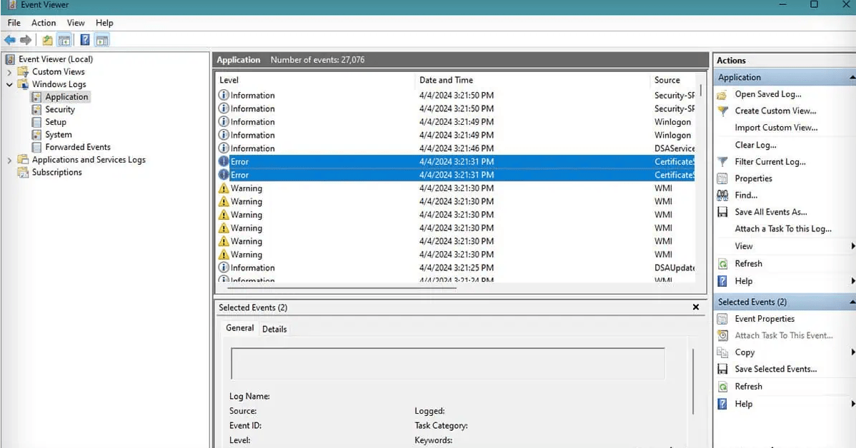
Task: Click the Open Saved Log folder icon
Action: click(x=722, y=95)
